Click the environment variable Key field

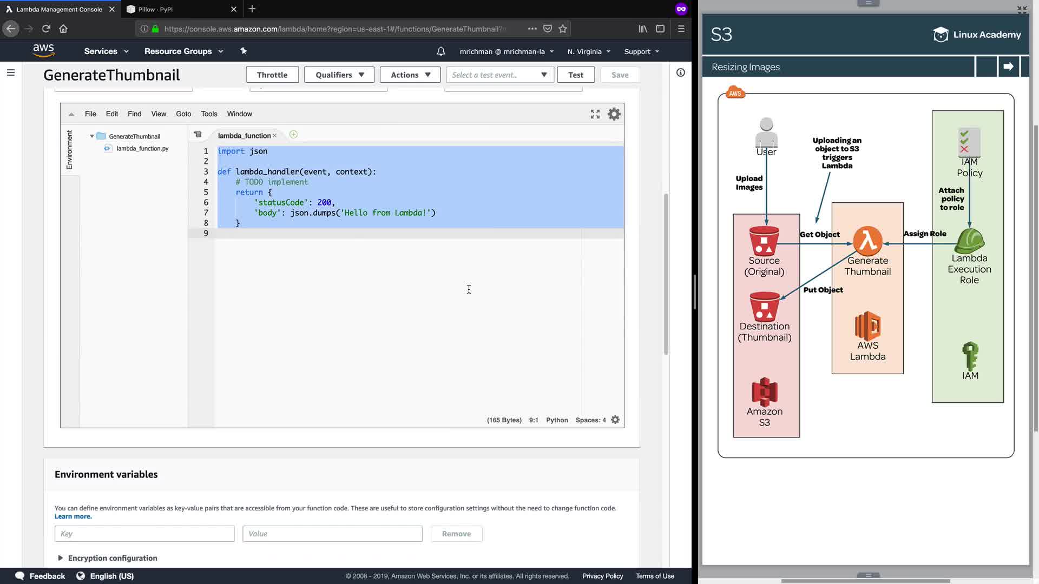pos(144,534)
